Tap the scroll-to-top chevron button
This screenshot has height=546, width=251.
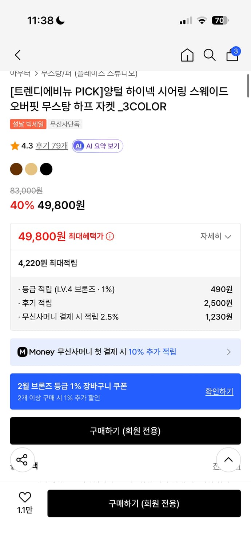228,460
